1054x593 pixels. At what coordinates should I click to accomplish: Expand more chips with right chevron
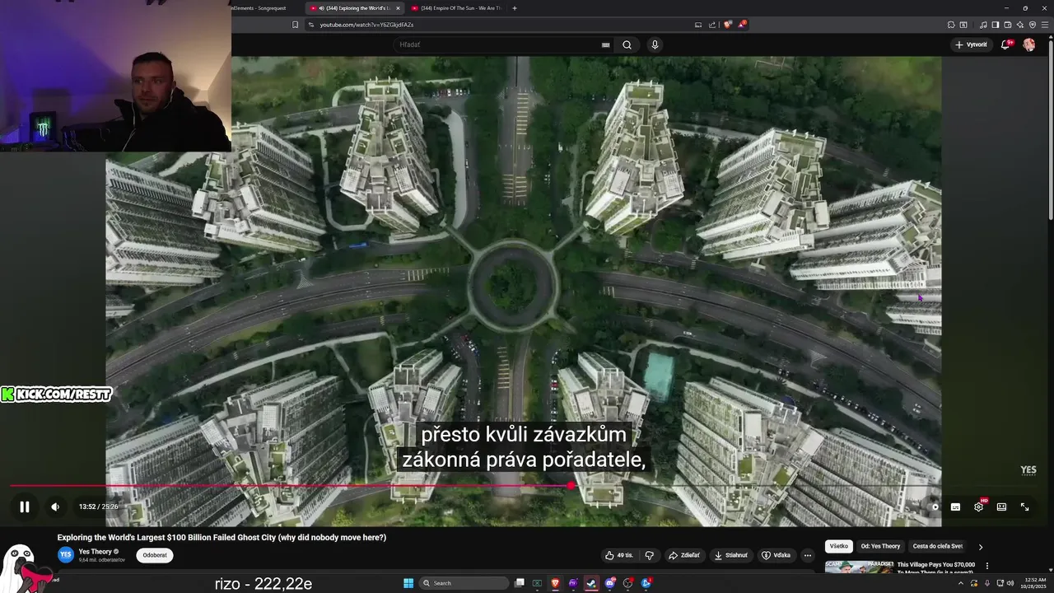tap(980, 546)
